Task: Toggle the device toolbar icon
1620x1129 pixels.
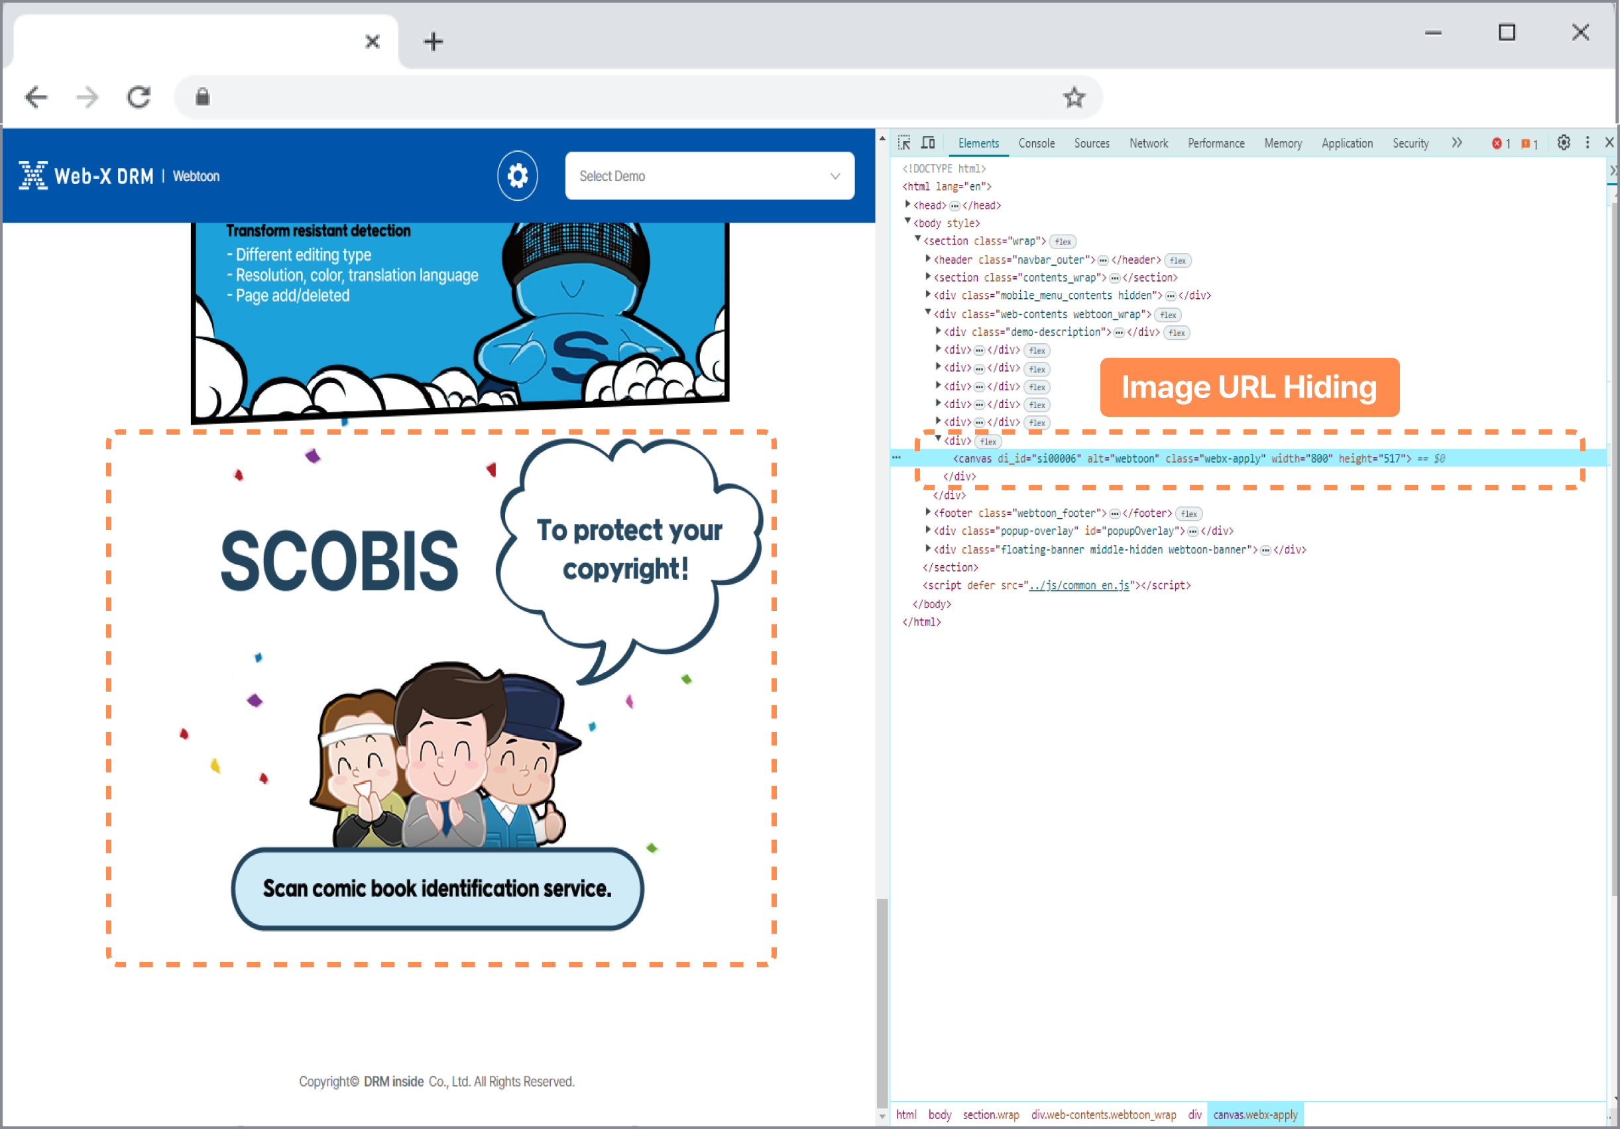Action: (x=928, y=143)
